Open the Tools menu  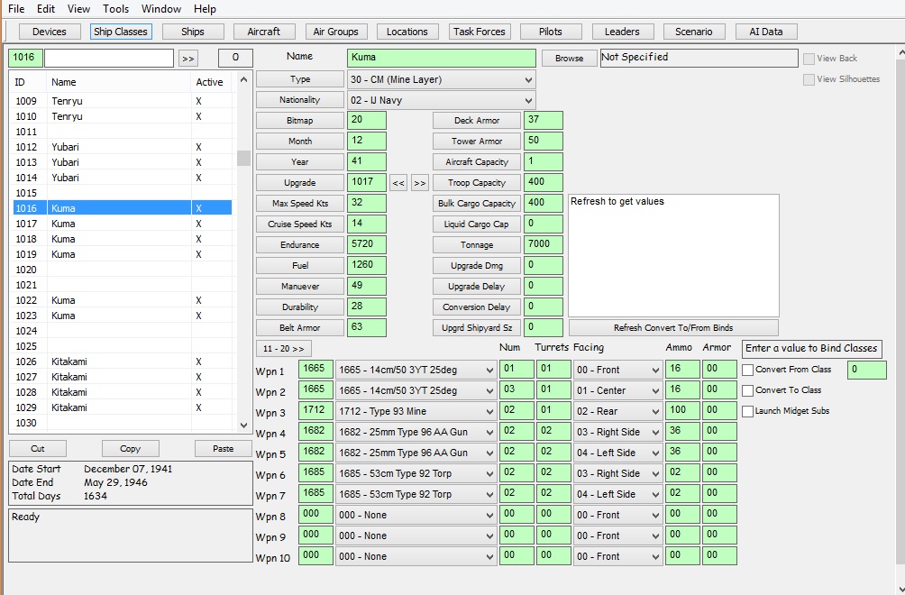pos(115,9)
